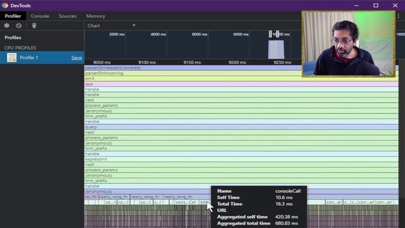
Task: Select the query flame bar
Action: (x=241, y=127)
